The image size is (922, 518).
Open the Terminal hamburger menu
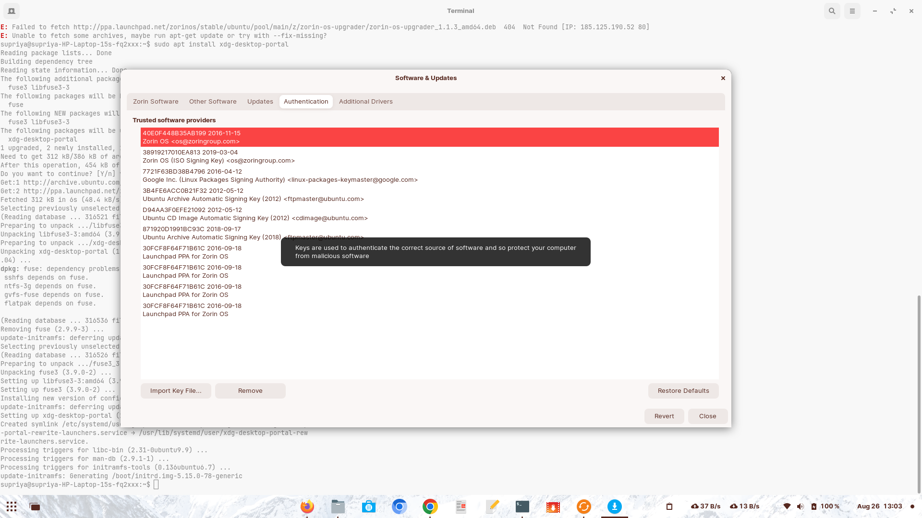pyautogui.click(x=852, y=11)
